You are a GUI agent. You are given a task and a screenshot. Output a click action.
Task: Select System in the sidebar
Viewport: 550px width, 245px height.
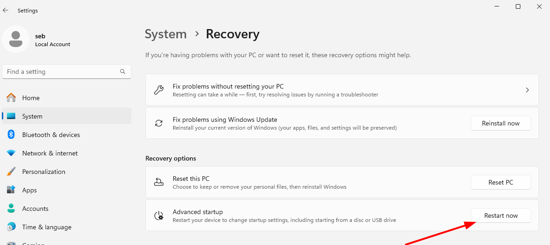pyautogui.click(x=32, y=116)
